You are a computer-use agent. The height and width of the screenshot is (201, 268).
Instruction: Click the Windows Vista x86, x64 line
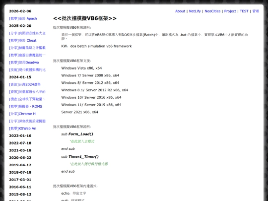point(81,68)
